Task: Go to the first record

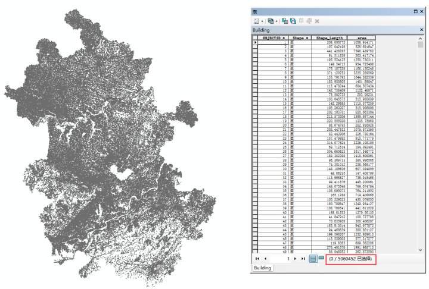Action: (257, 259)
